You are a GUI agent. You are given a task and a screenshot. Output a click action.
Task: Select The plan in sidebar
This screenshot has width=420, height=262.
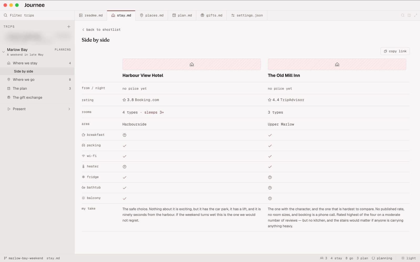(37, 89)
